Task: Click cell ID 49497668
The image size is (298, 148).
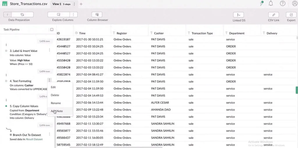Action: (x=63, y=124)
